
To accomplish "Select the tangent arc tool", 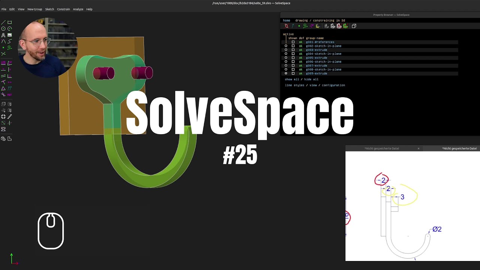I will [3, 41].
